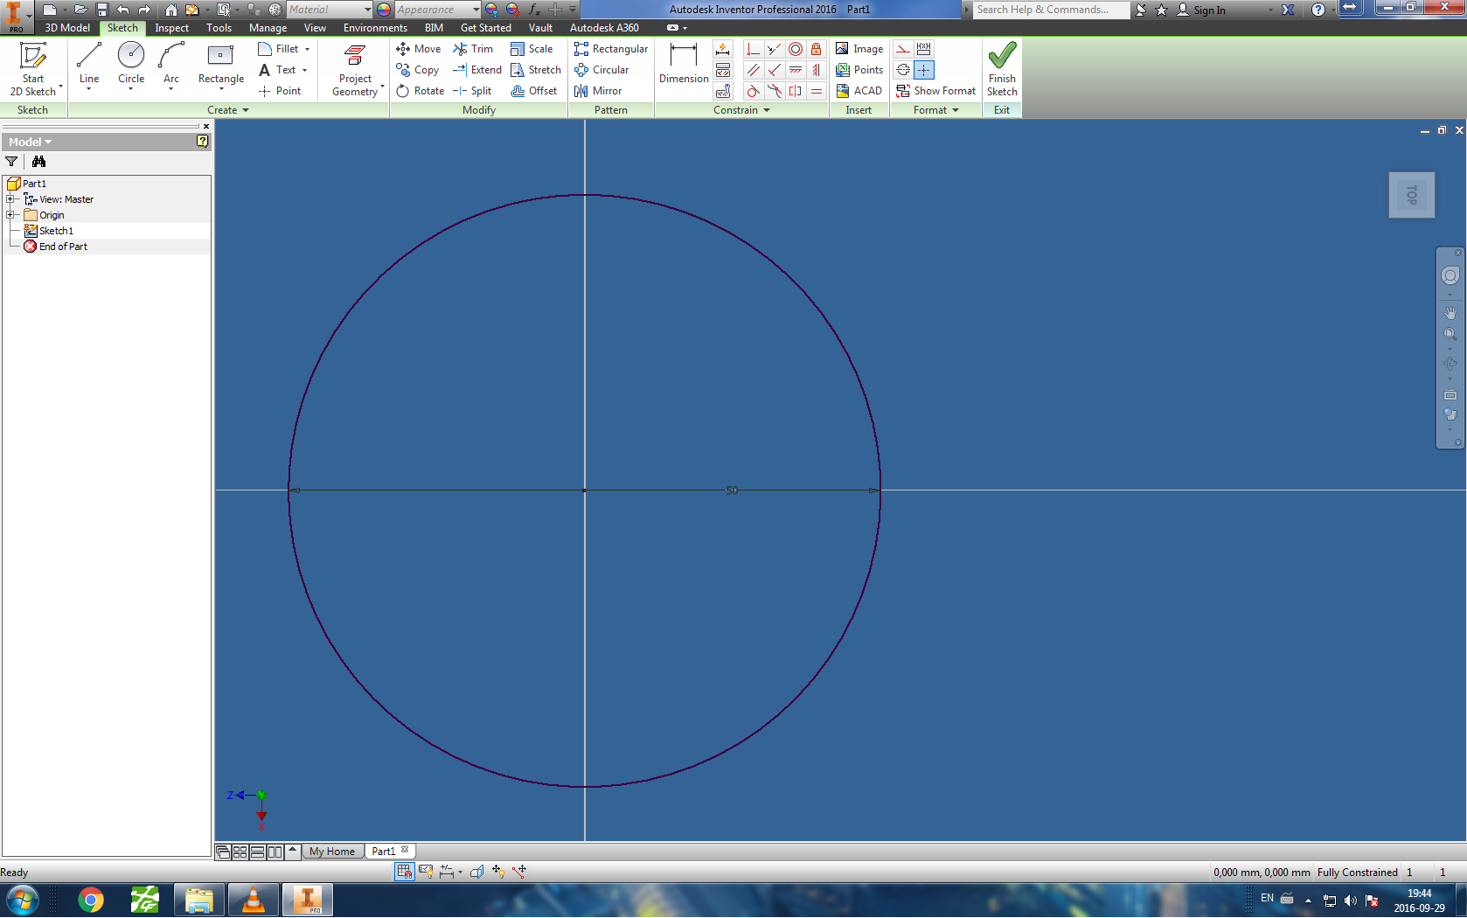The width and height of the screenshot is (1467, 918).
Task: Expand the Origin folder node
Action: coord(10,215)
